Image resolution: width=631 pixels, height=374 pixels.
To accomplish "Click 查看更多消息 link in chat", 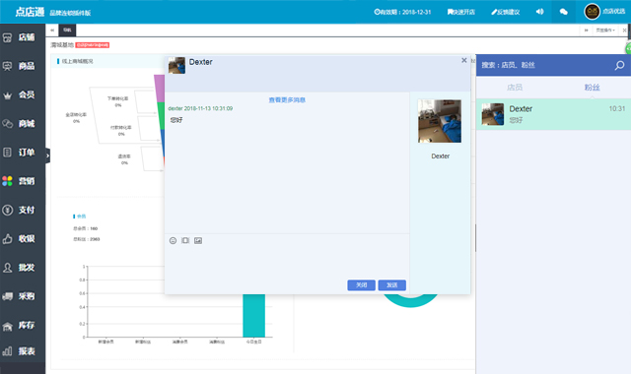I will tap(287, 100).
